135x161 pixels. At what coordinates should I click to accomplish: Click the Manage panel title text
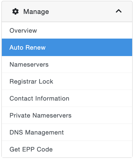[36, 12]
